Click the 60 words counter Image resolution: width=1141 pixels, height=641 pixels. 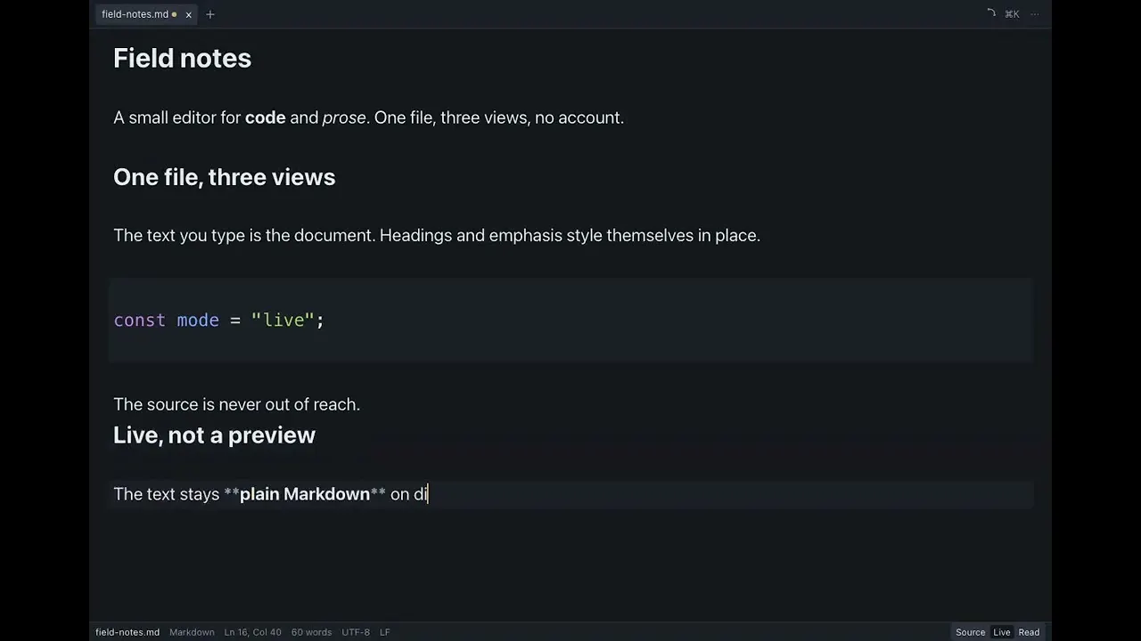311,632
